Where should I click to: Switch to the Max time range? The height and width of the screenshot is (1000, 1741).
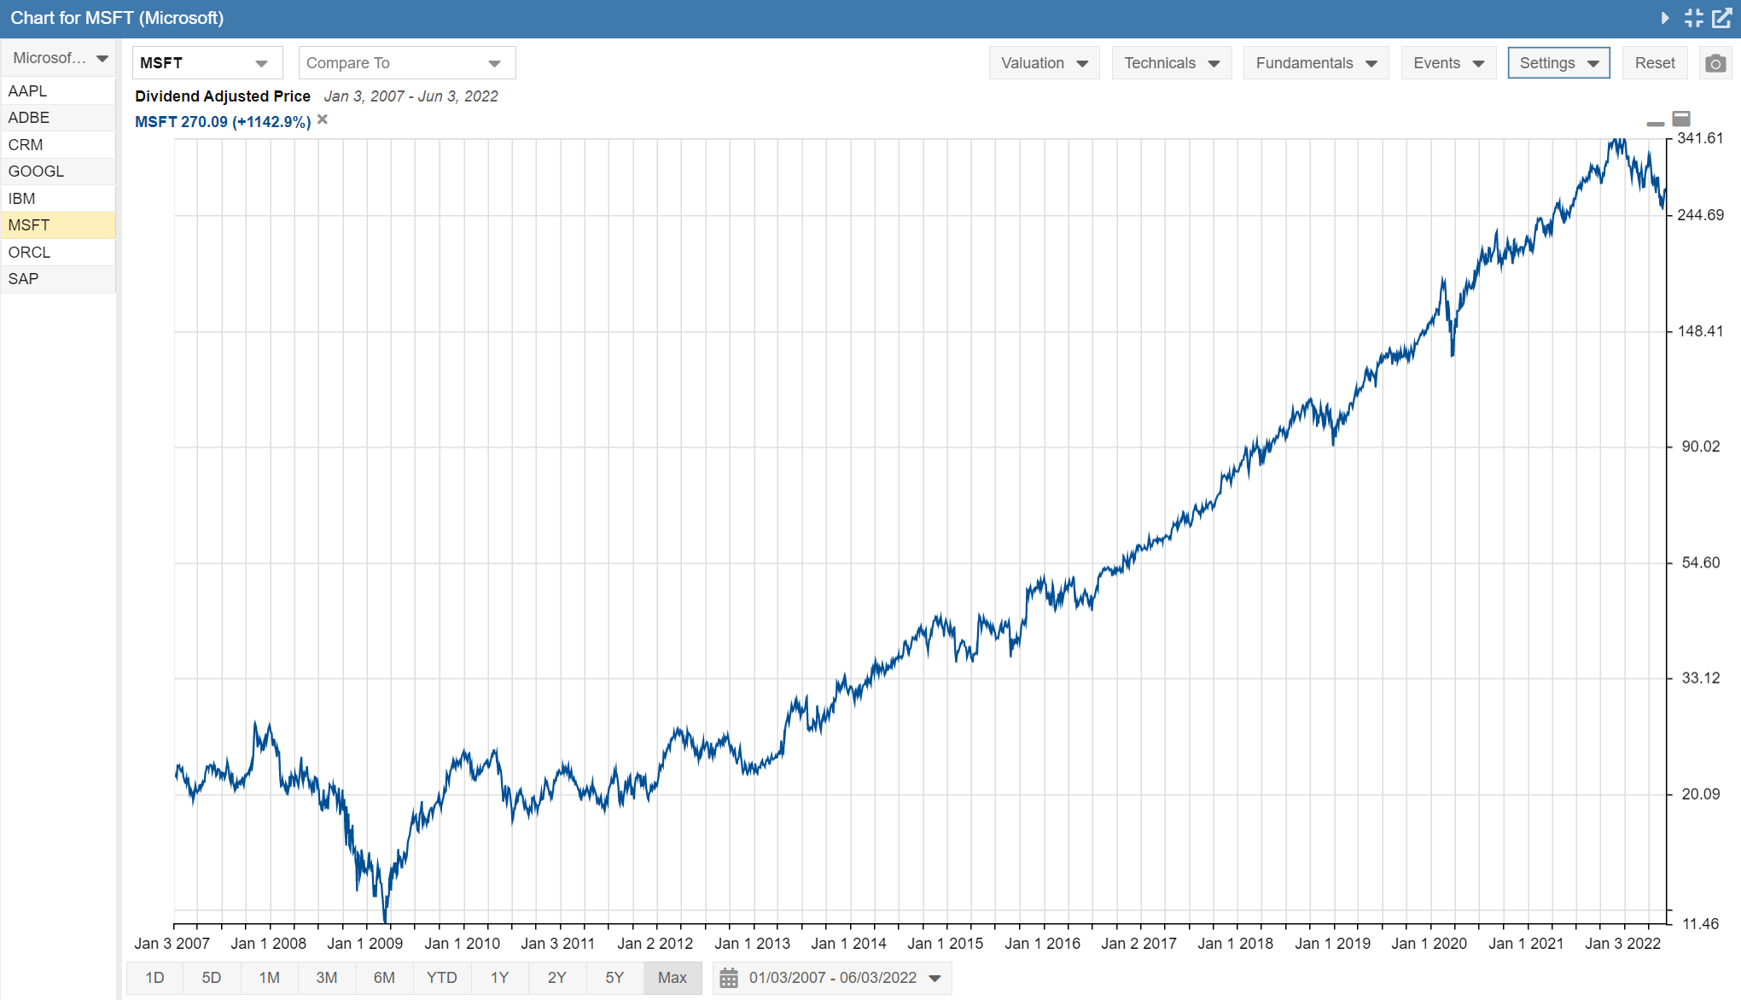673,978
